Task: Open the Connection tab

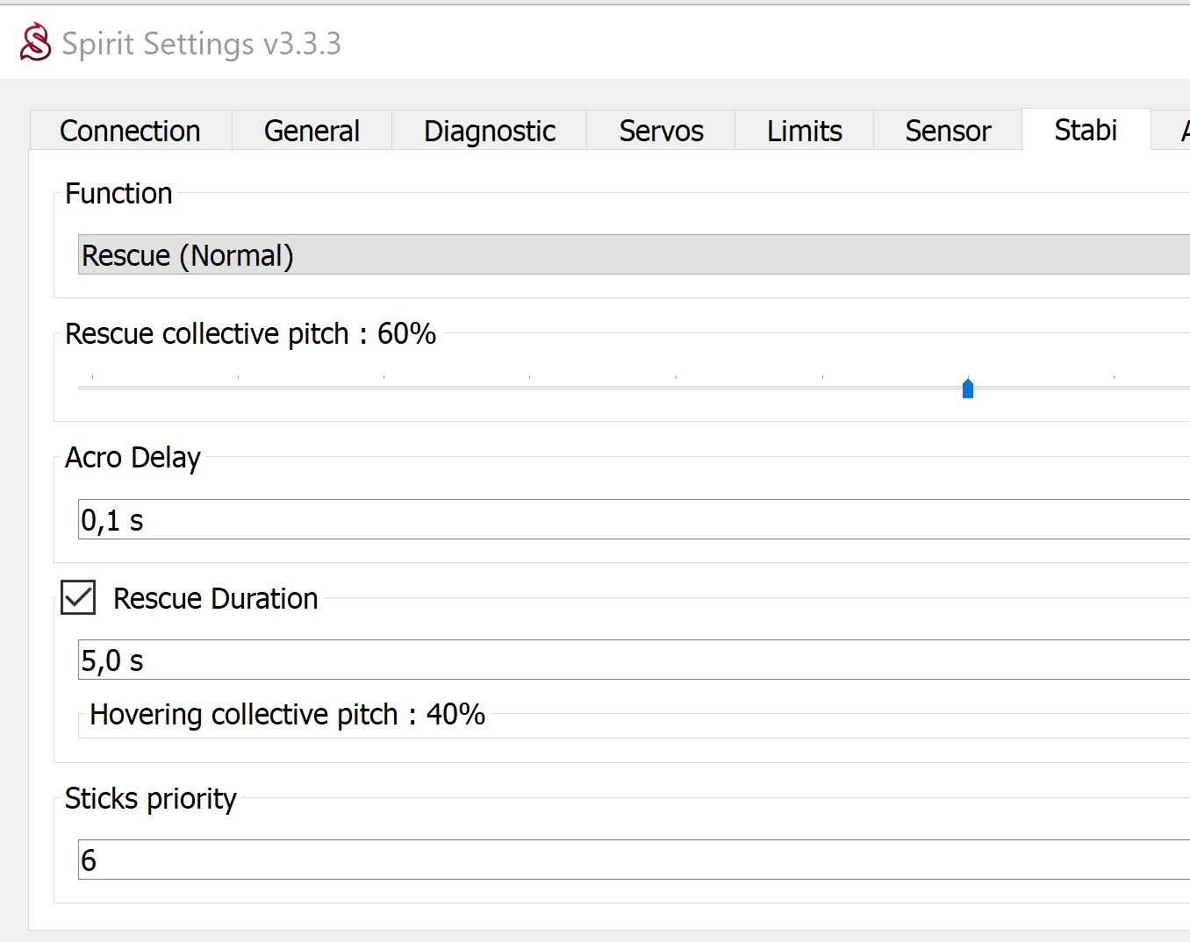Action: pyautogui.click(x=130, y=131)
